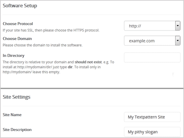Open the http:// protocol dropdown
Image resolution: width=184 pixels, height=138 pixels.
[152, 26]
